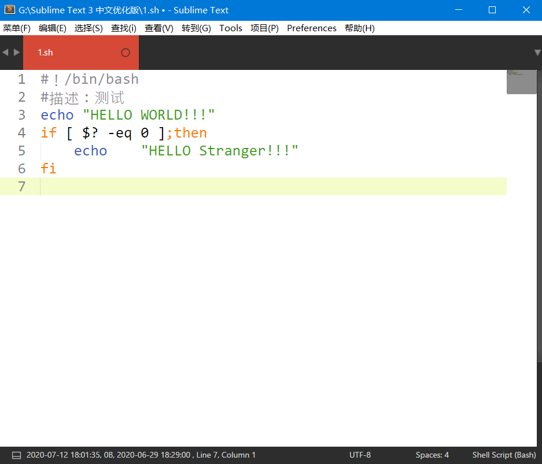Click the 'then' keyword on line 4
Screen dimensions: 542x464
point(190,133)
